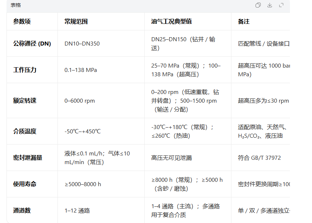Select the 介质温度 row label
The height and width of the screenshot is (223, 312).
pos(25,132)
